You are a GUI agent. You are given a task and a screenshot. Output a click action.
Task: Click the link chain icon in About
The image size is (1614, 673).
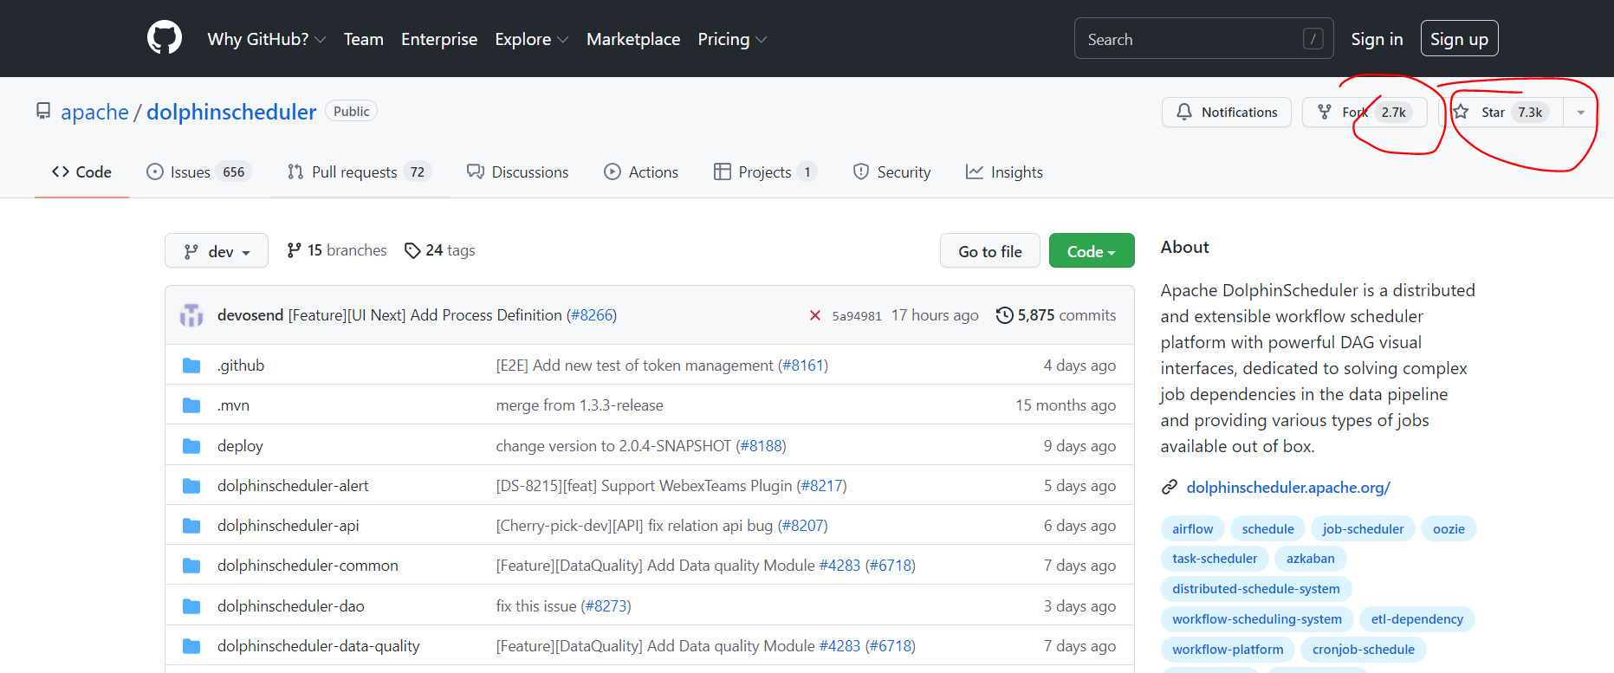tap(1170, 488)
